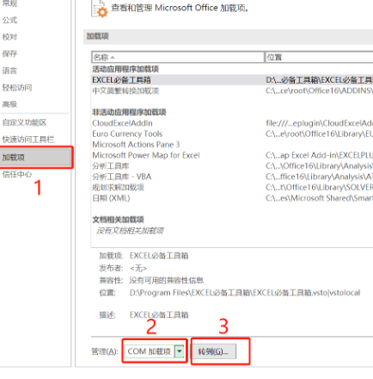
Task: Click the 非活动应用程序加载项 group heading
Action: click(129, 112)
